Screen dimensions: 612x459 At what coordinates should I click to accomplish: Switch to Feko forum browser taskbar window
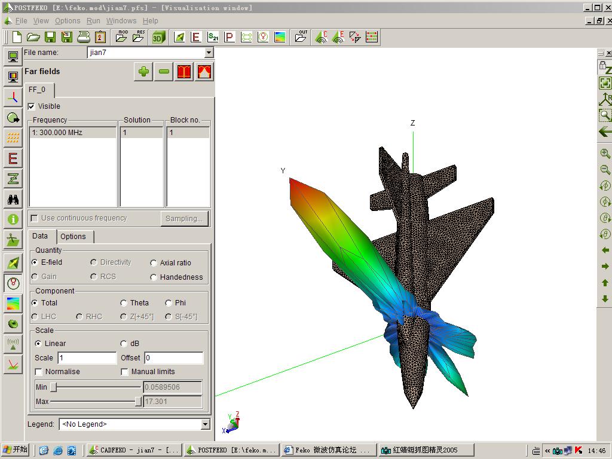(329, 450)
